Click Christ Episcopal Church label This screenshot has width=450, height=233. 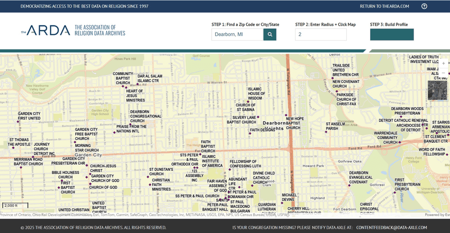point(369,208)
